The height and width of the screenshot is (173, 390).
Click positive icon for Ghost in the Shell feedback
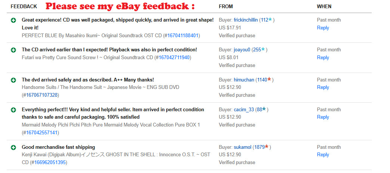pyautogui.click(x=13, y=147)
